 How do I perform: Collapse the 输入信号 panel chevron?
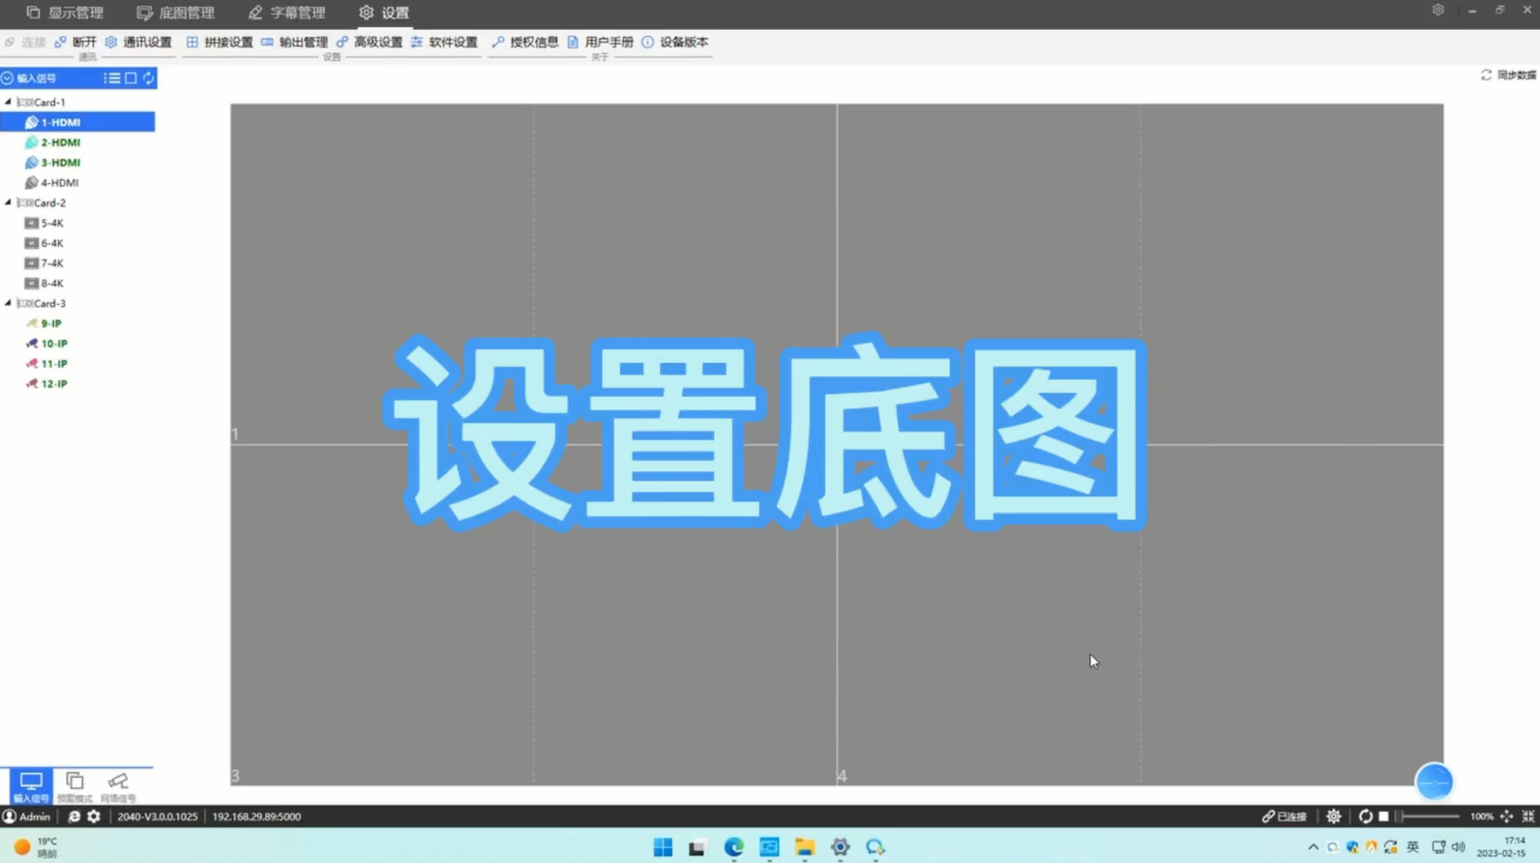pyautogui.click(x=7, y=78)
